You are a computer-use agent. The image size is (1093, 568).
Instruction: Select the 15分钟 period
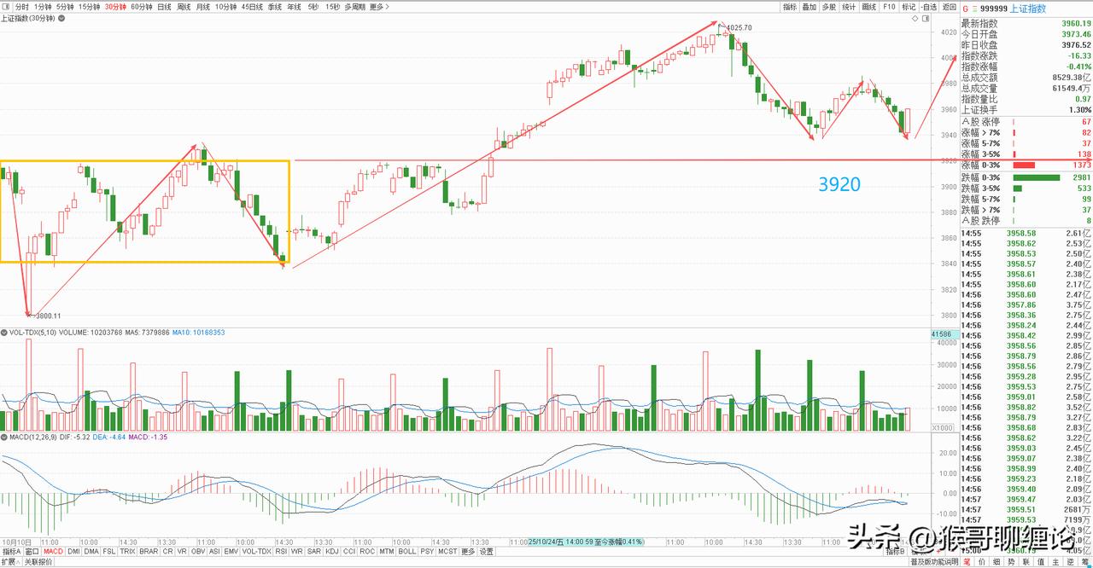[x=89, y=6]
